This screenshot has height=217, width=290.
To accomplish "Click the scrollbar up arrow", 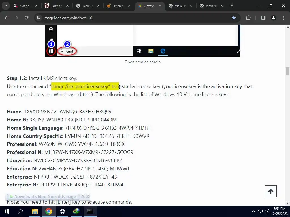I will click(287, 27).
